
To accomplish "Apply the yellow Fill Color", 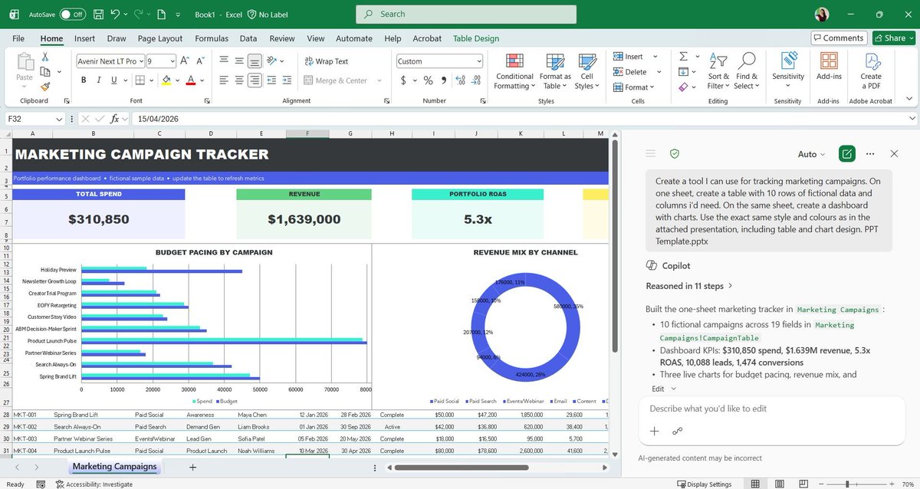I will (166, 80).
